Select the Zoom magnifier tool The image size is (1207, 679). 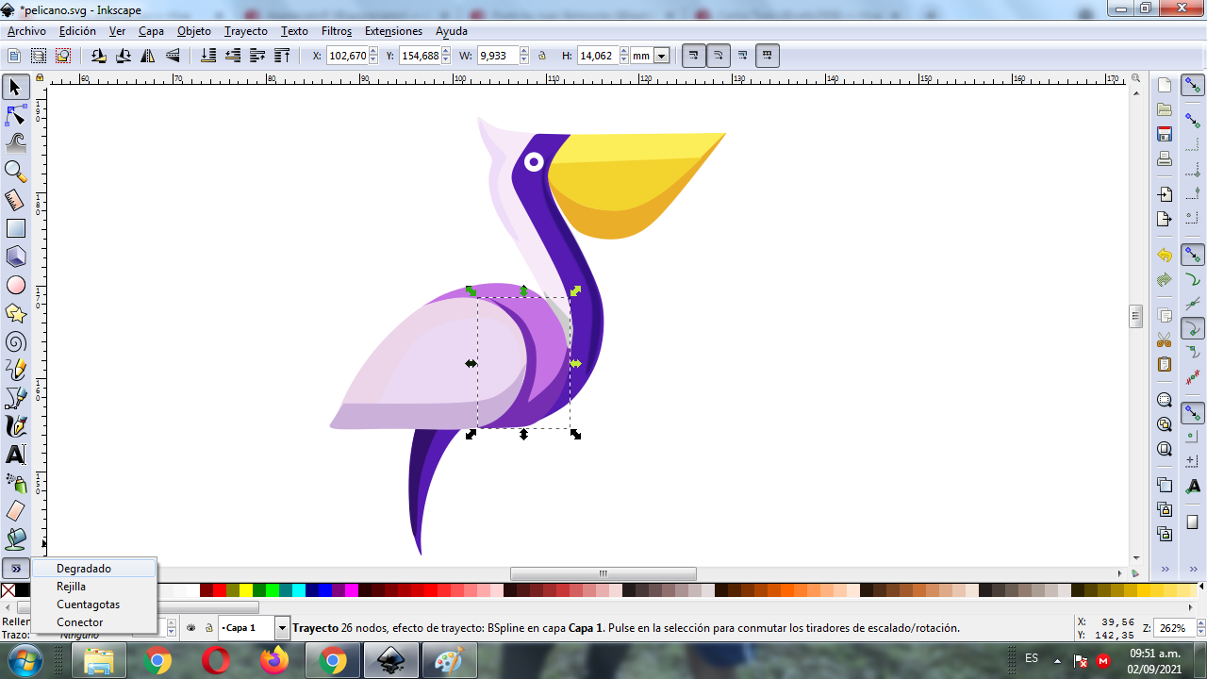[x=15, y=172]
